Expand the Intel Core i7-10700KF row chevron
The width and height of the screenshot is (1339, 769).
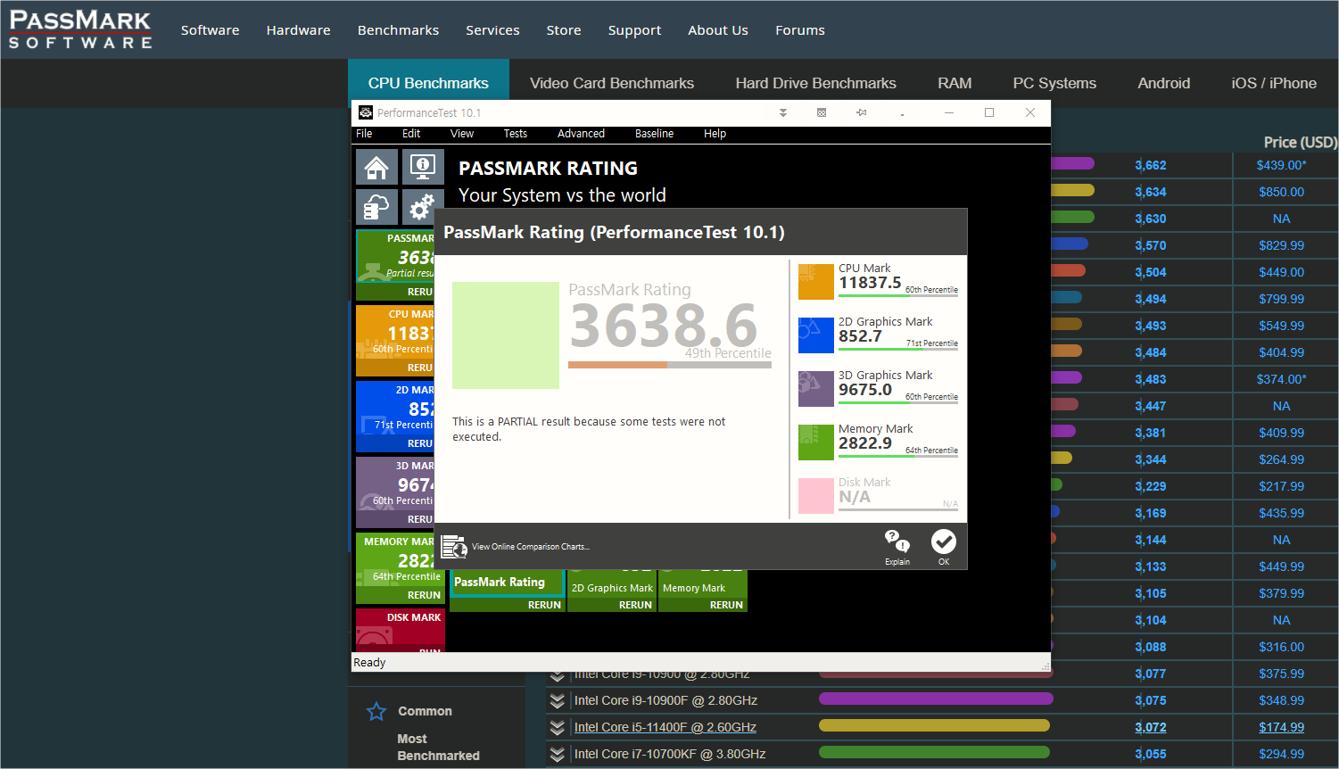point(558,754)
